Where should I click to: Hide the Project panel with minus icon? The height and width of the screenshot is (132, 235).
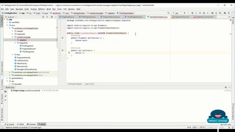[55, 17]
